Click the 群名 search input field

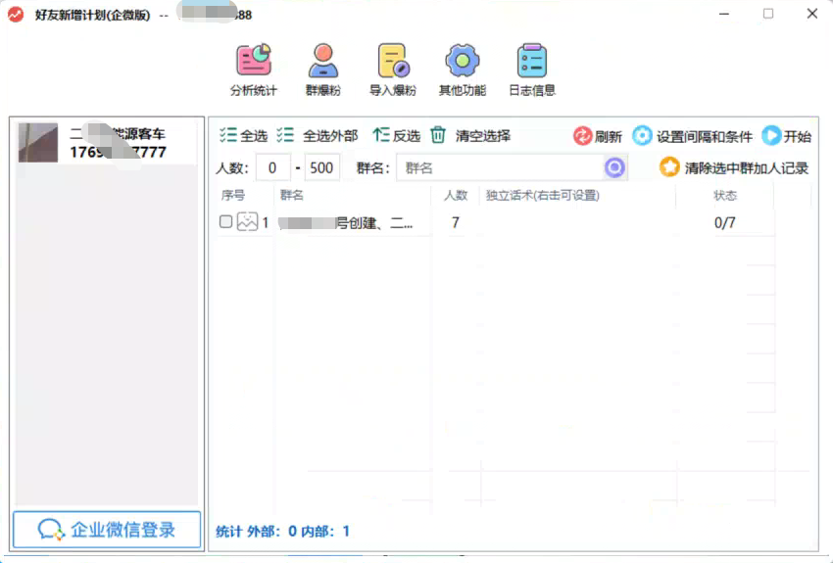point(500,167)
